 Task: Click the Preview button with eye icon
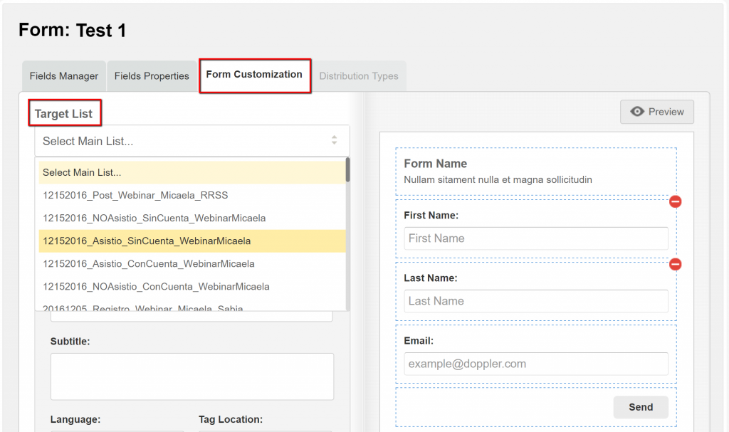(x=656, y=112)
